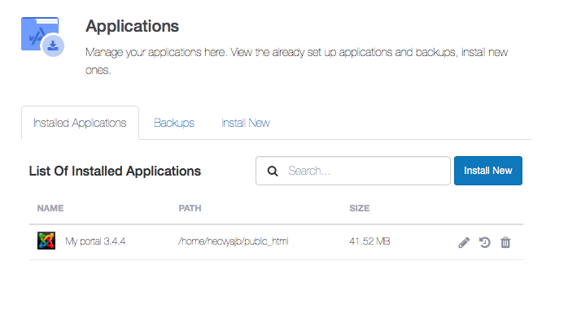Click the backup restore clock icon
Image resolution: width=568 pixels, height=317 pixels.
coord(485,242)
